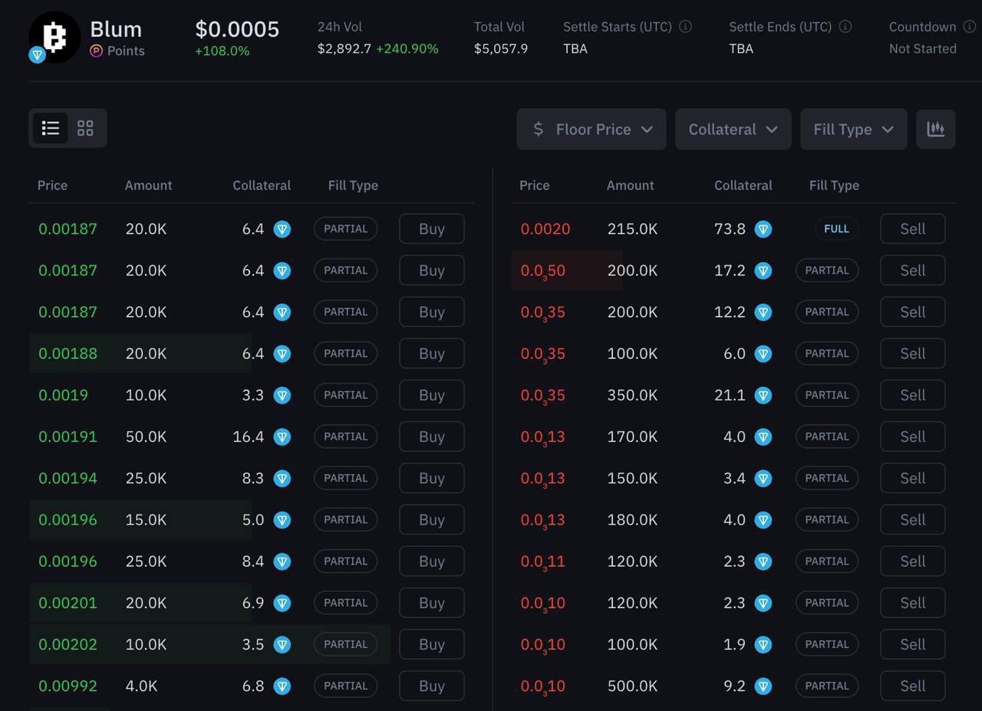Click the Blum token logo
The image size is (982, 711).
click(54, 37)
